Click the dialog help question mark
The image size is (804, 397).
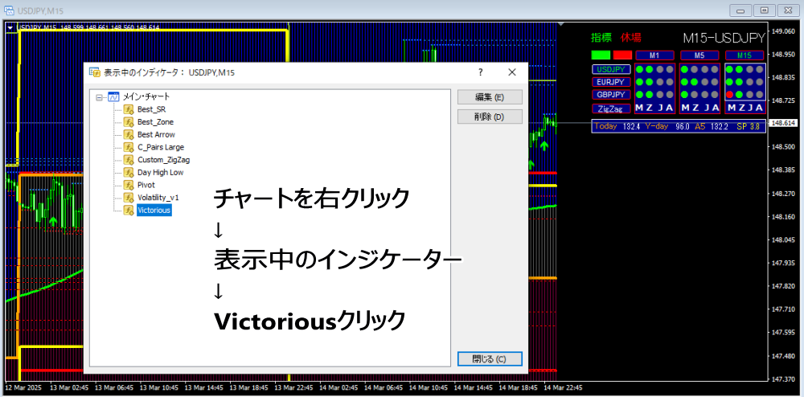[x=480, y=72]
